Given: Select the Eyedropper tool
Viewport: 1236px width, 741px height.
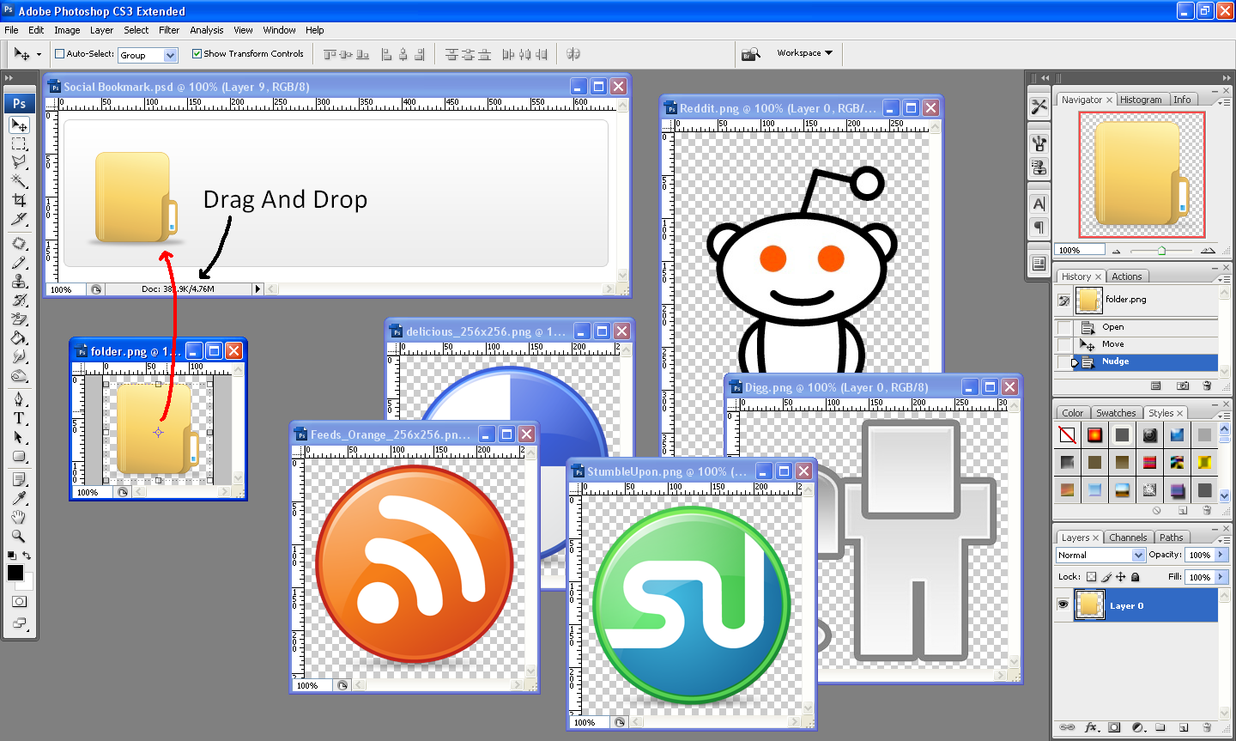Looking at the screenshot, I should pos(19,498).
